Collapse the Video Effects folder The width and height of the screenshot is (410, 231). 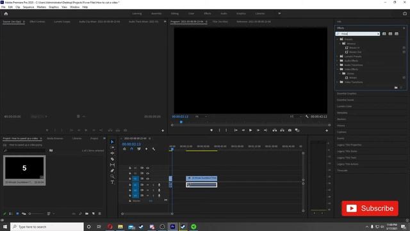coord(338,69)
